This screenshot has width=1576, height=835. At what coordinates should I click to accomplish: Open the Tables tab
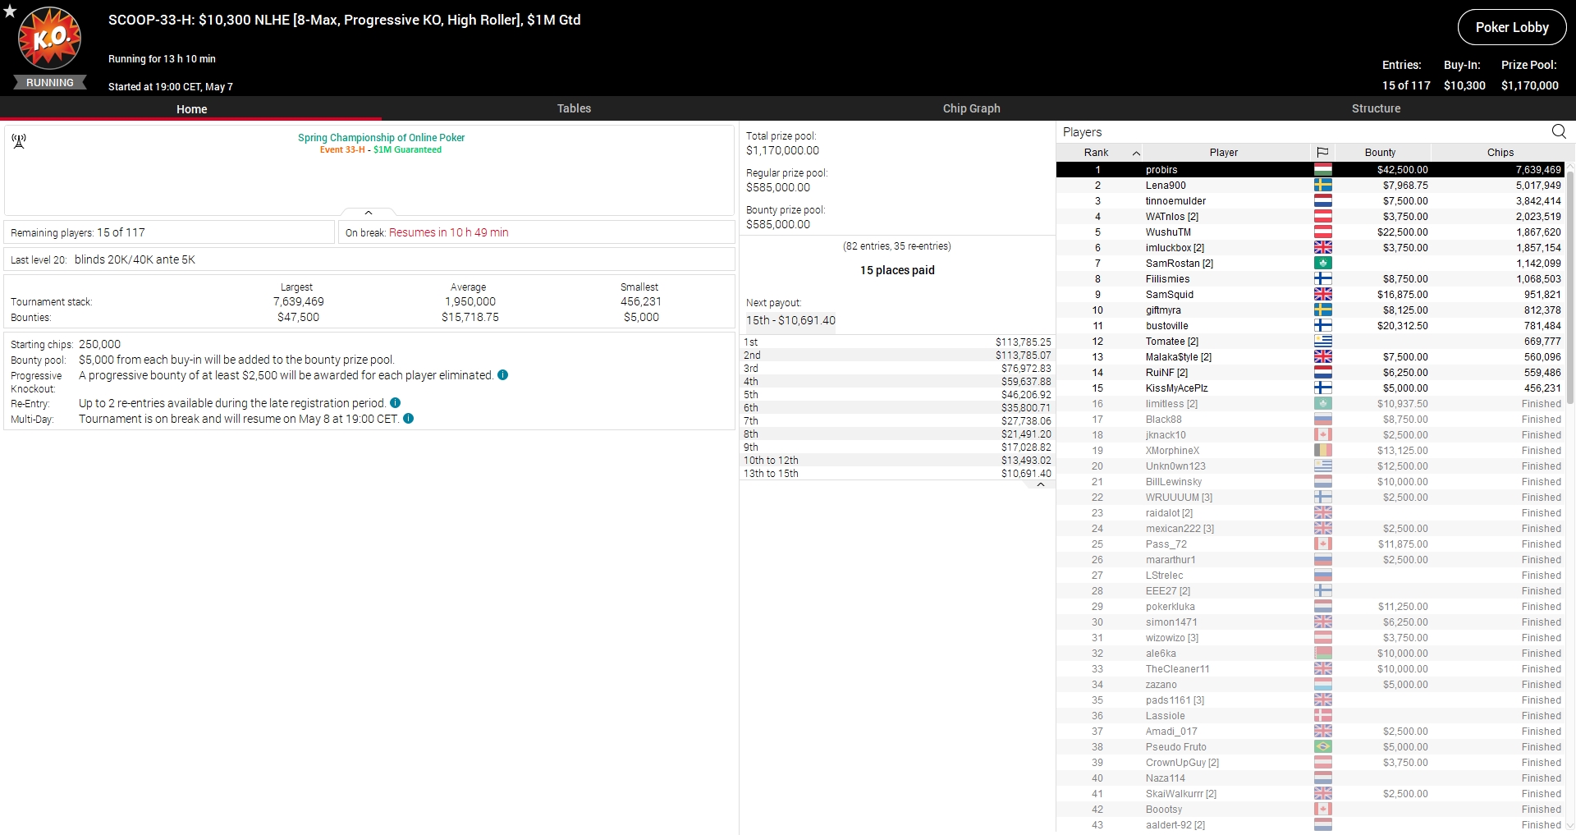[574, 108]
